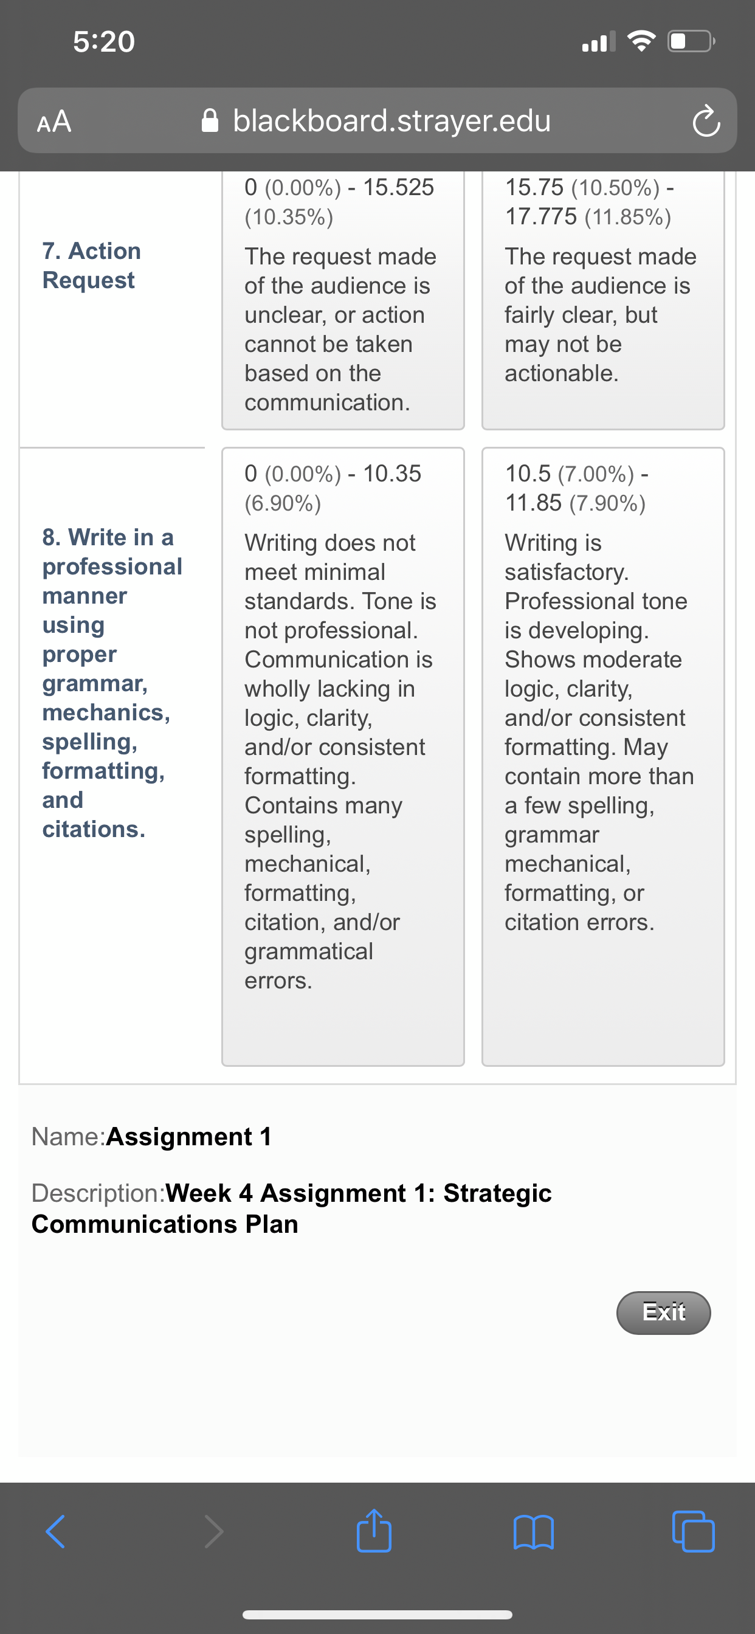This screenshot has height=1634, width=755.
Task: Open the 7. Action Request criterion
Action: pos(91,265)
